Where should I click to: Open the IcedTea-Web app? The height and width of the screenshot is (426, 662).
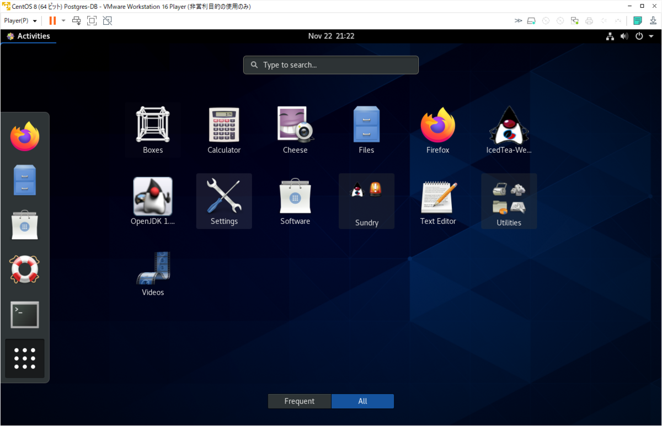tap(509, 130)
